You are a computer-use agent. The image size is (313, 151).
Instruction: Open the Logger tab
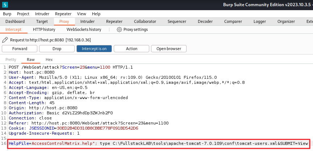(259, 21)
